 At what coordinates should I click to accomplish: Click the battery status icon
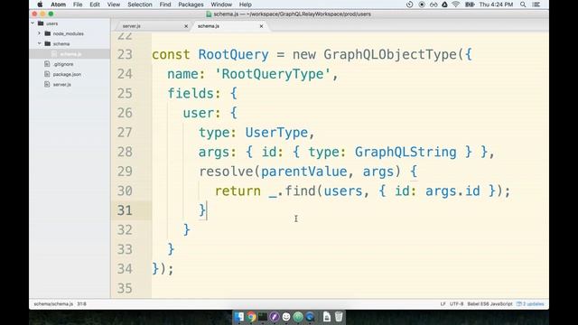(470, 5)
